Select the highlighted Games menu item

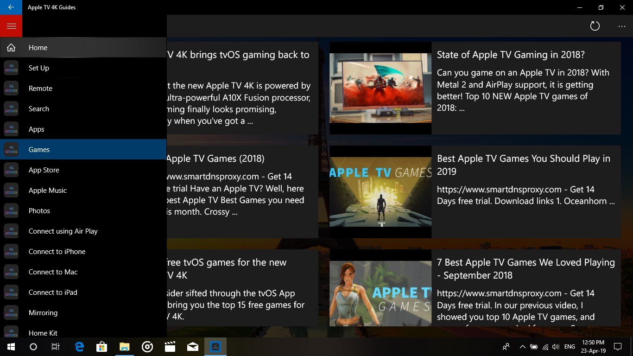[83, 149]
